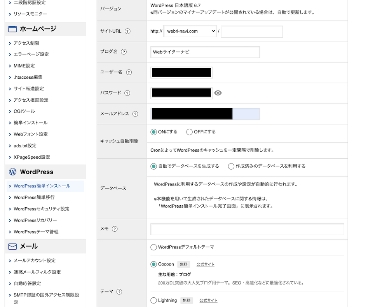373x307 pixels.
Task: Select 自動でデータベースを生成する option
Action: pyautogui.click(x=154, y=167)
